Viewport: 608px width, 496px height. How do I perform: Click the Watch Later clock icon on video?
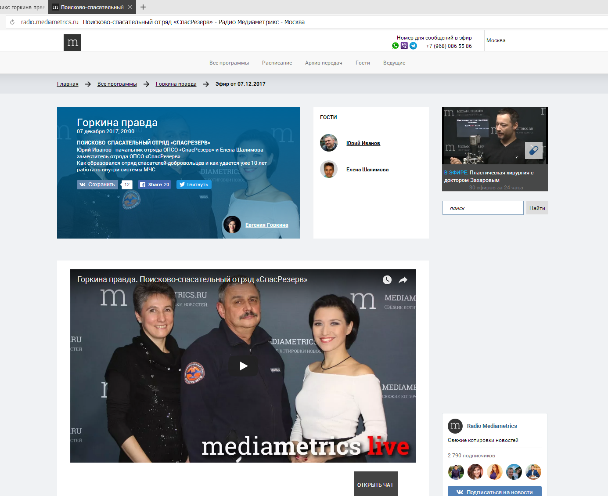point(387,280)
